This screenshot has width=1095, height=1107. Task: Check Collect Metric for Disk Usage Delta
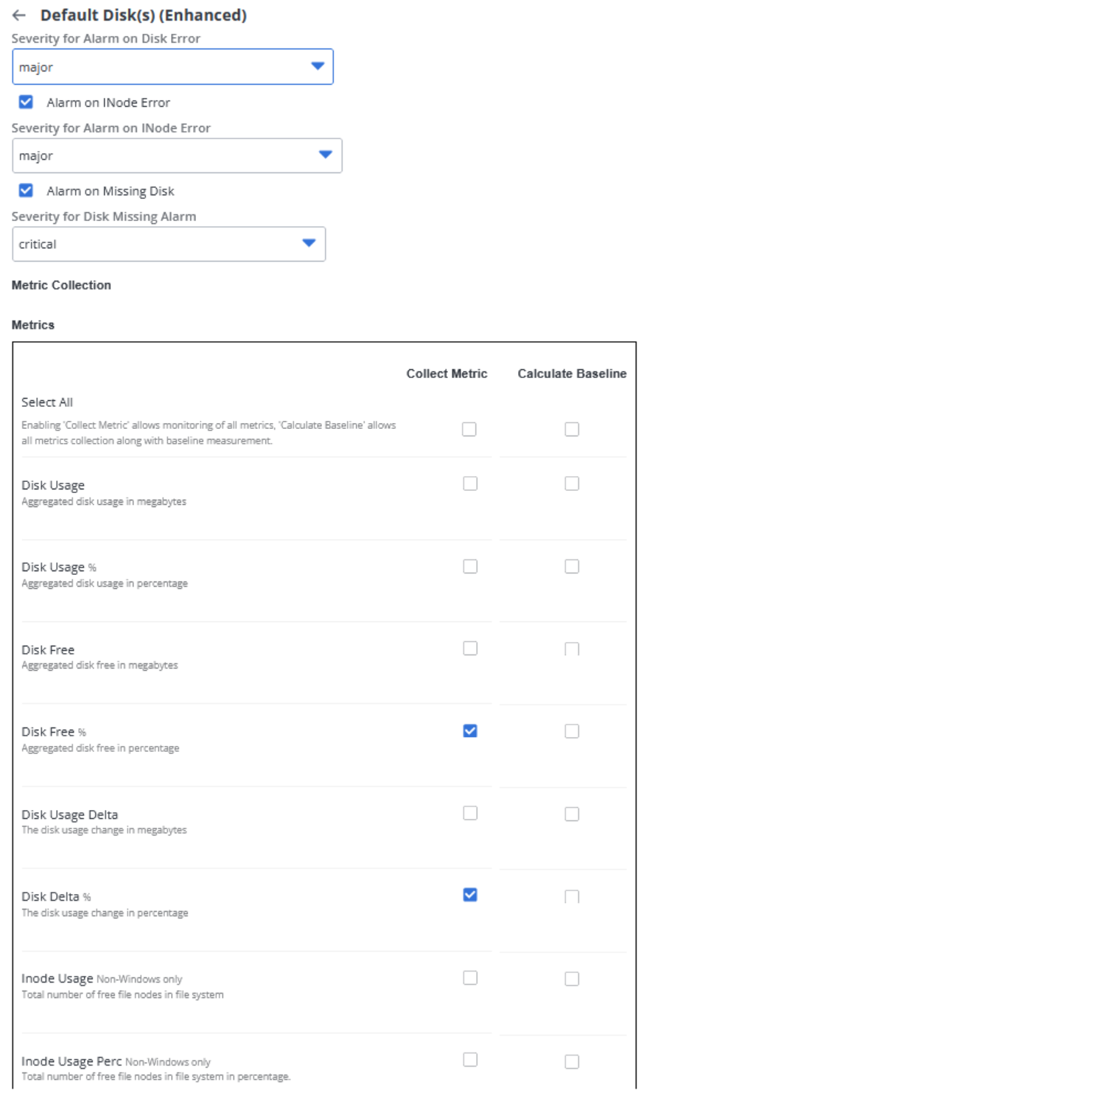coord(470,813)
